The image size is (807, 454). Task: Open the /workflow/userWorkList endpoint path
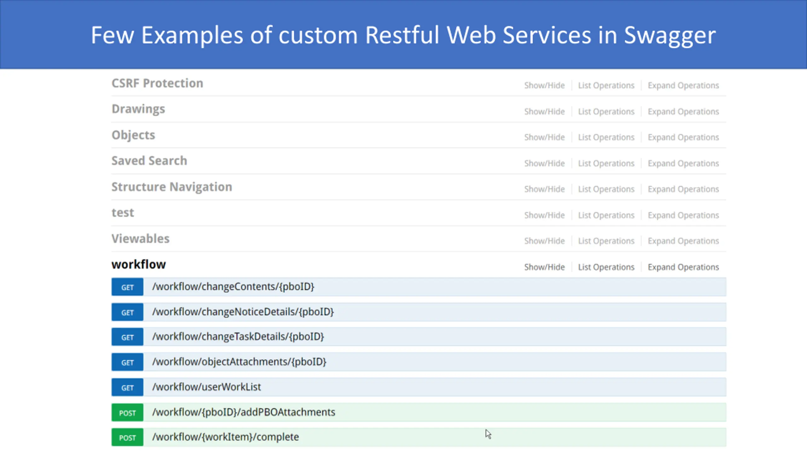pyautogui.click(x=206, y=387)
